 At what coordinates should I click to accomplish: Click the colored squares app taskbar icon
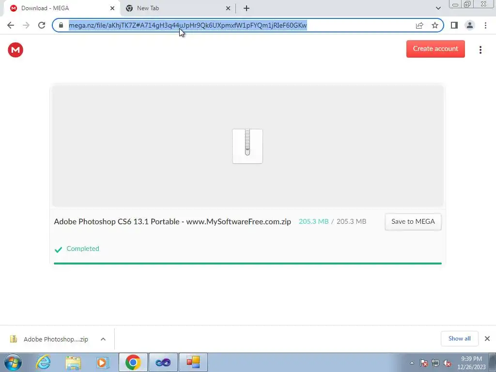click(193, 362)
